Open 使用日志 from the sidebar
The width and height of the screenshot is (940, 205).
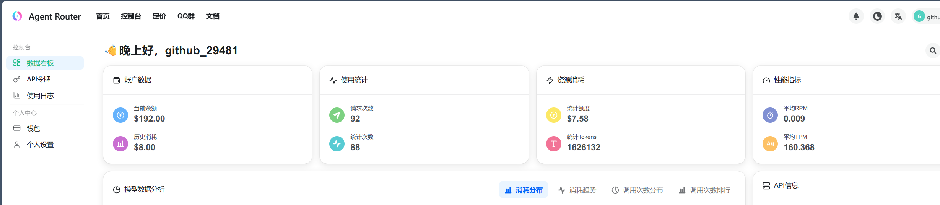pyautogui.click(x=40, y=96)
